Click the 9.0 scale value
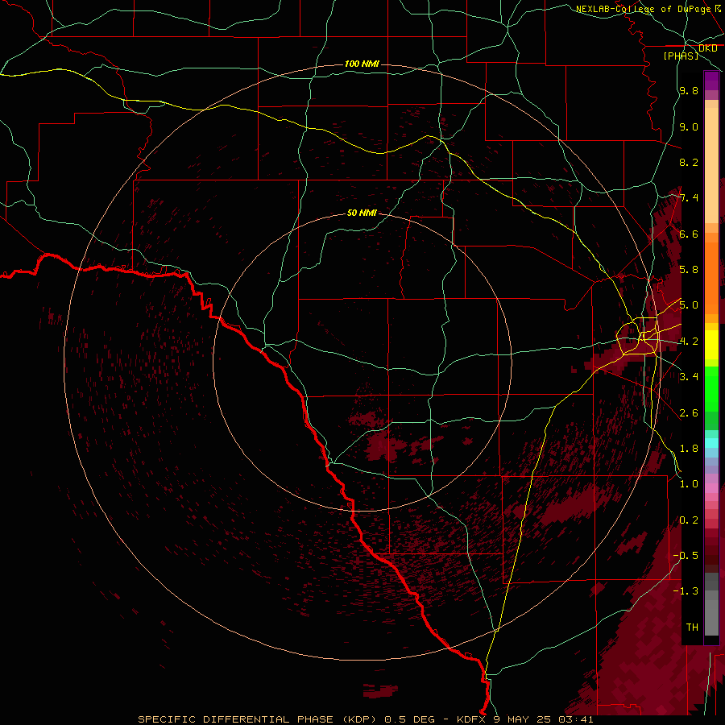The width and height of the screenshot is (725, 725). pyautogui.click(x=689, y=126)
